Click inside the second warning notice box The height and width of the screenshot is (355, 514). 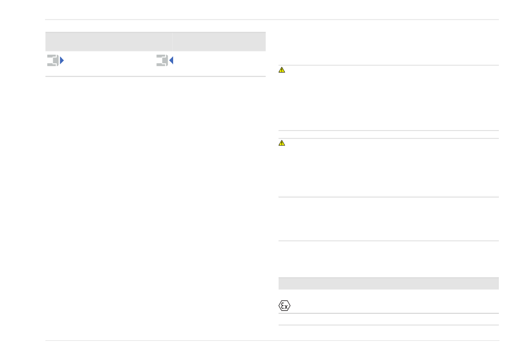(388, 168)
